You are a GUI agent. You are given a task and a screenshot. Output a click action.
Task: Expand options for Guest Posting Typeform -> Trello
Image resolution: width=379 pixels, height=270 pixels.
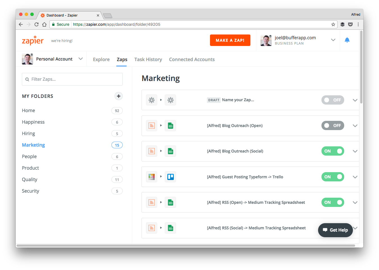point(355,177)
